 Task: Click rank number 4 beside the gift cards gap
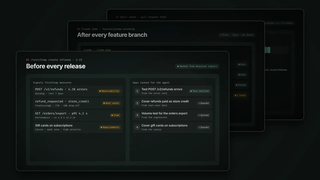(137, 127)
